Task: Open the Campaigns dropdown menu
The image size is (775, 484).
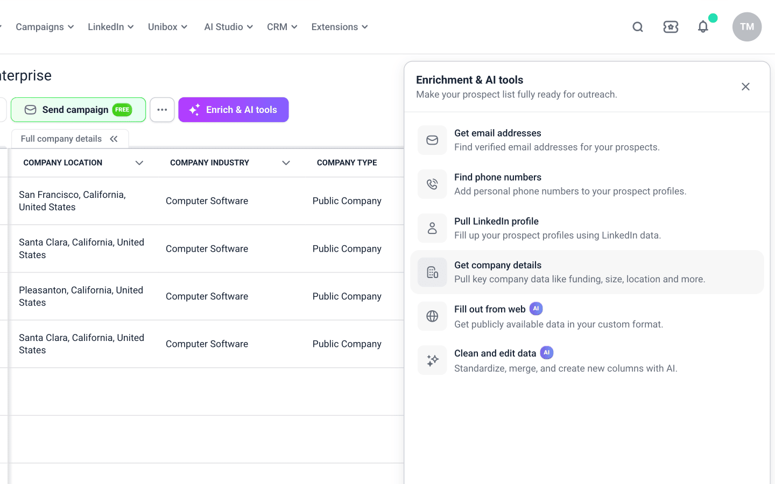Action: pyautogui.click(x=45, y=27)
